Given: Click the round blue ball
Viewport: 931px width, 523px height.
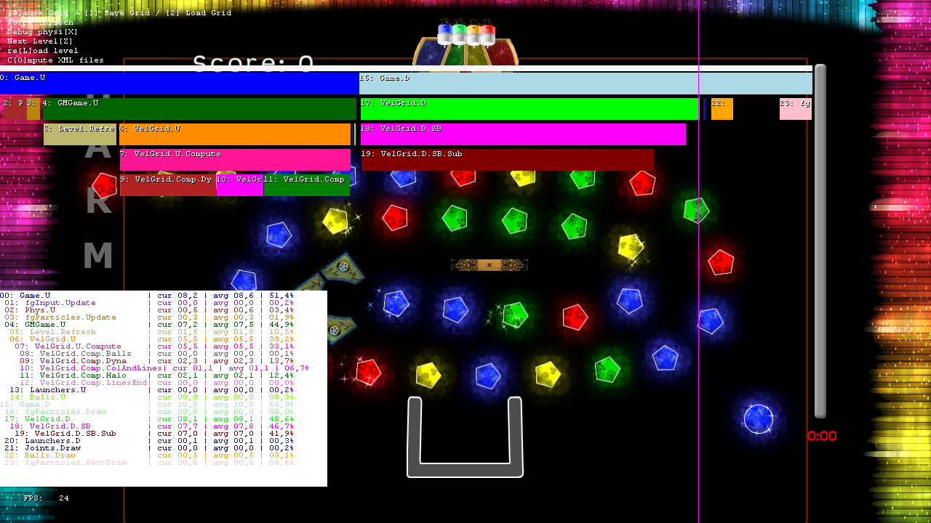Looking at the screenshot, I should (759, 419).
